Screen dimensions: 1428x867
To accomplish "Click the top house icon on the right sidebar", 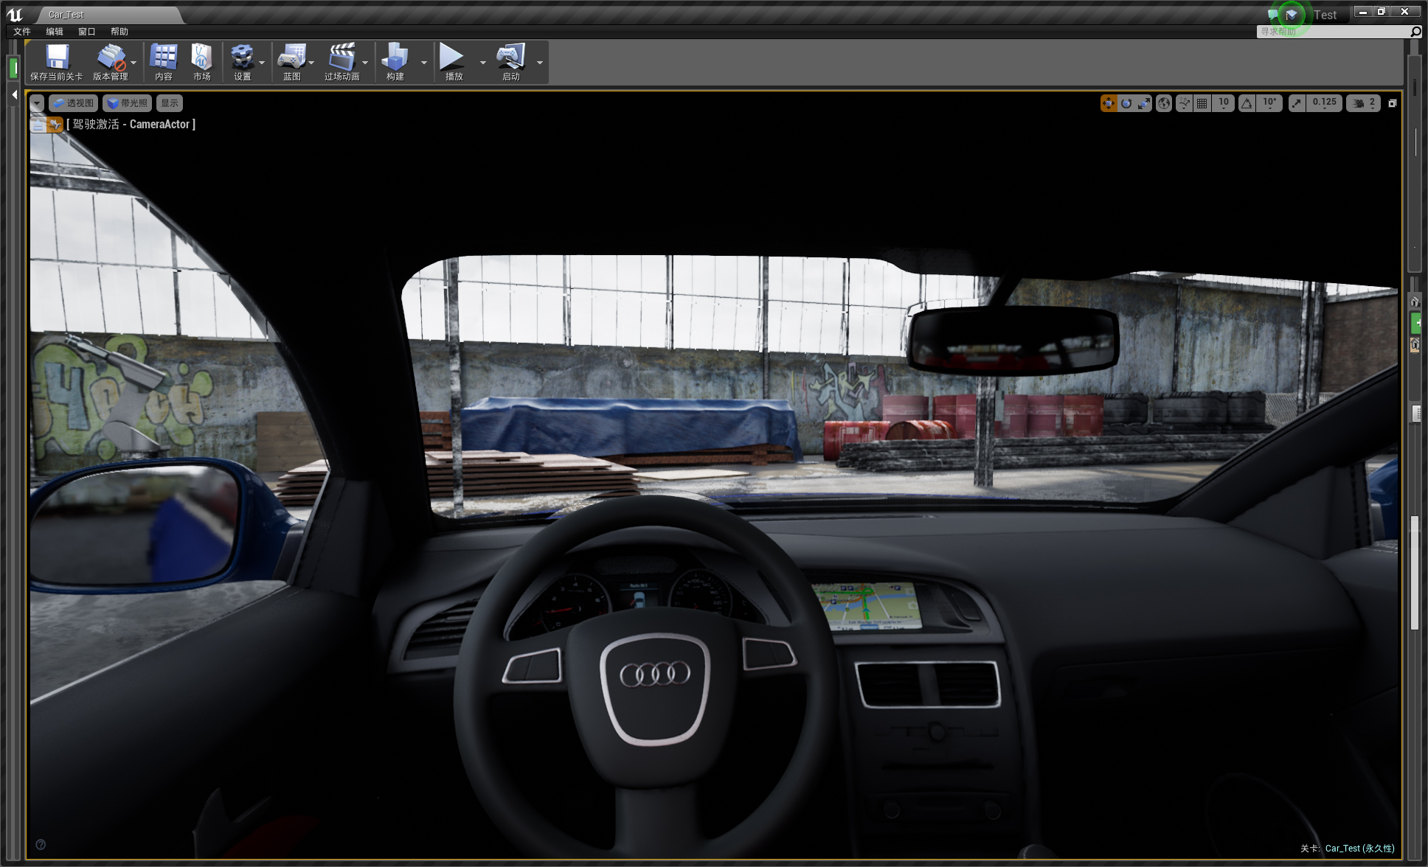I will (1415, 302).
